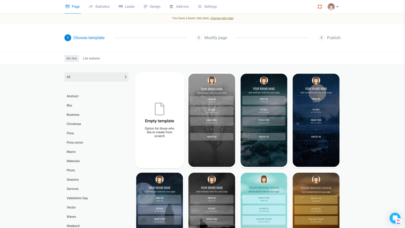Image resolution: width=405 pixels, height=228 pixels.
Task: Choose the turquoise brand template
Action: (264, 200)
